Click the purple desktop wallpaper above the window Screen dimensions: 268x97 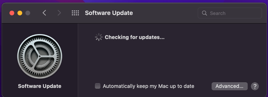pos(171,1)
